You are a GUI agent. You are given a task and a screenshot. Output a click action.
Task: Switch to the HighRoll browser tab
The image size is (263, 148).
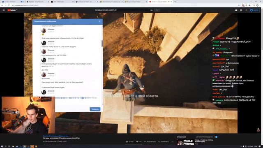pos(38,2)
